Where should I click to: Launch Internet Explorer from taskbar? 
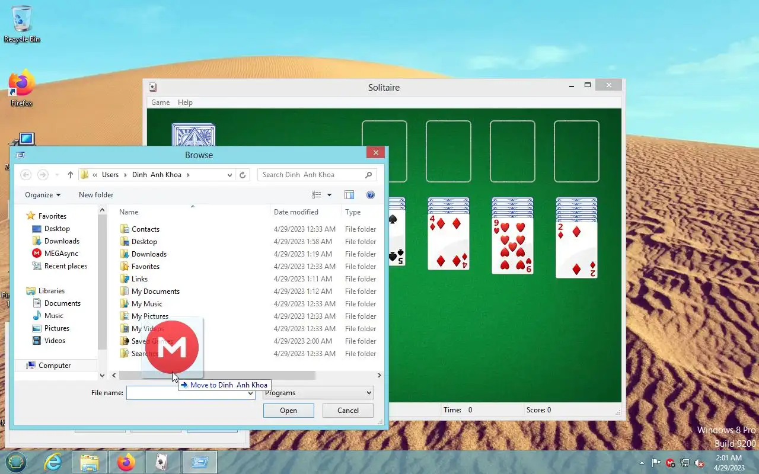point(53,462)
